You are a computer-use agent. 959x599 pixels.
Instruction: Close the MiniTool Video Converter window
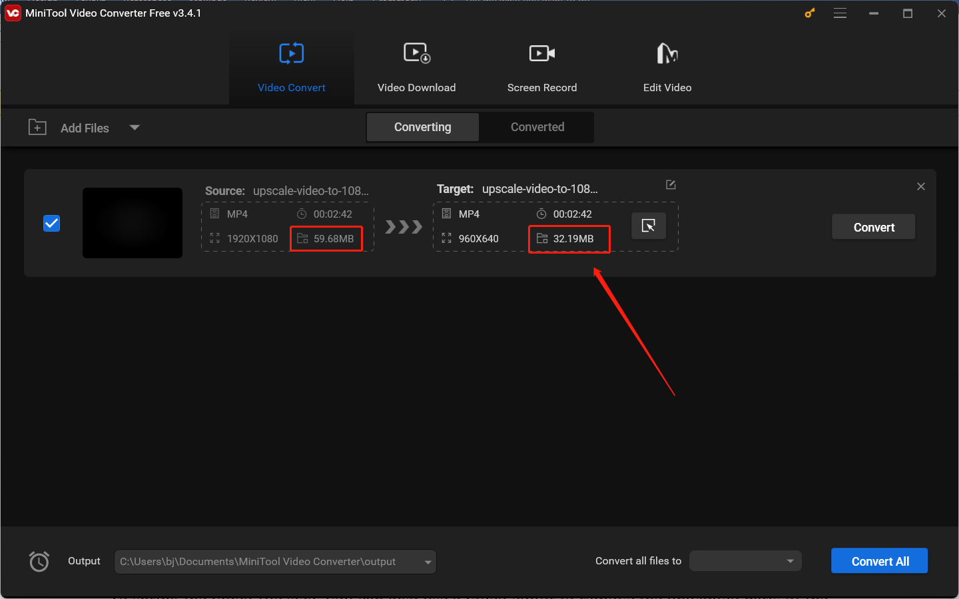942,13
